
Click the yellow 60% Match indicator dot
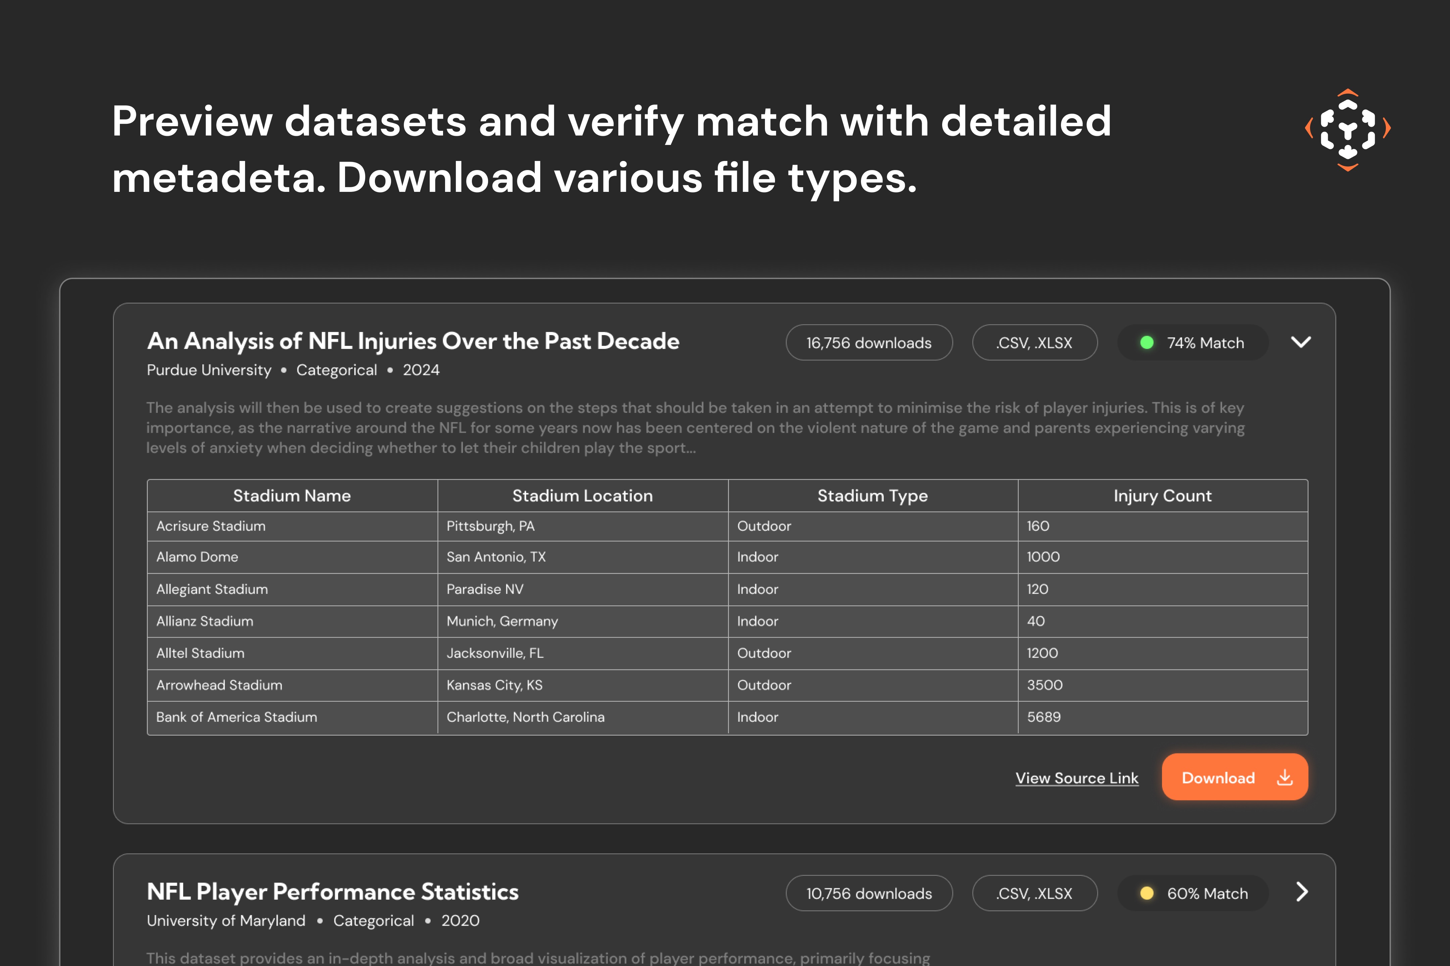point(1147,893)
